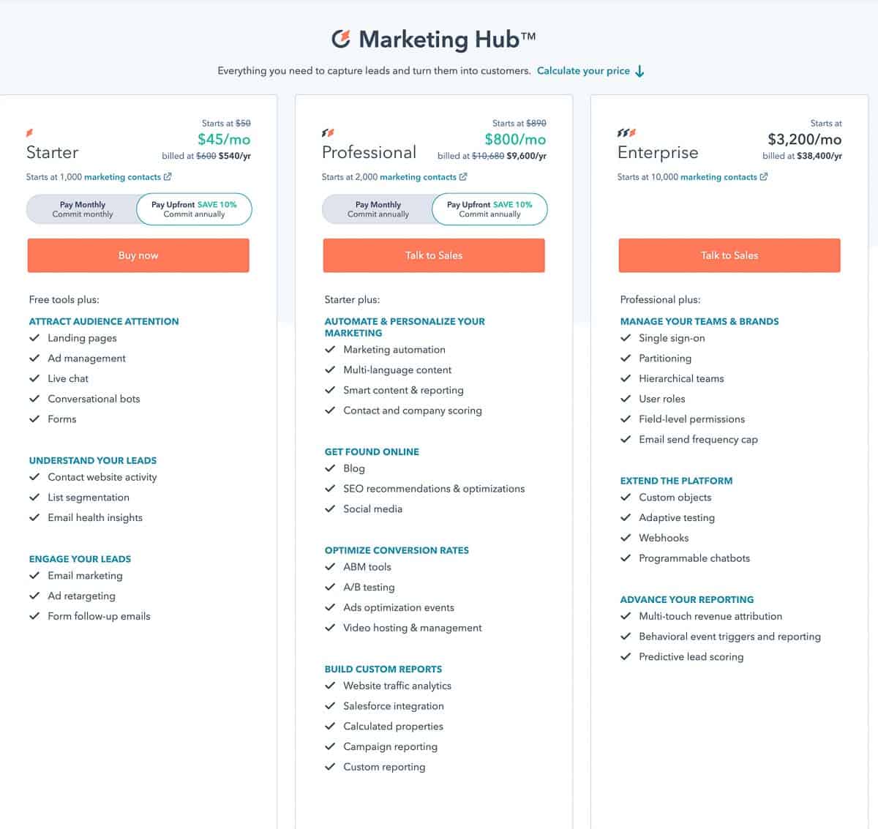Click the Calculate your price link
This screenshot has height=829, width=878.
583,71
